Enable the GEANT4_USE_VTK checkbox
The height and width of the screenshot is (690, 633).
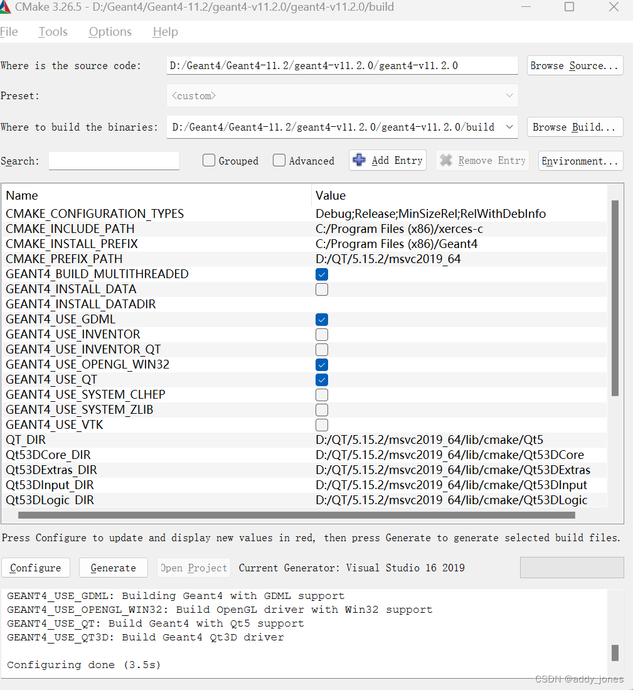click(322, 425)
